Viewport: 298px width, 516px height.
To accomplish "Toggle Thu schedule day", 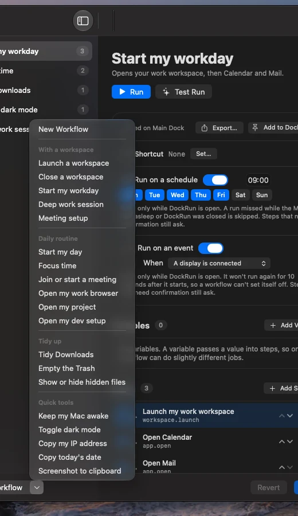I will [x=201, y=195].
